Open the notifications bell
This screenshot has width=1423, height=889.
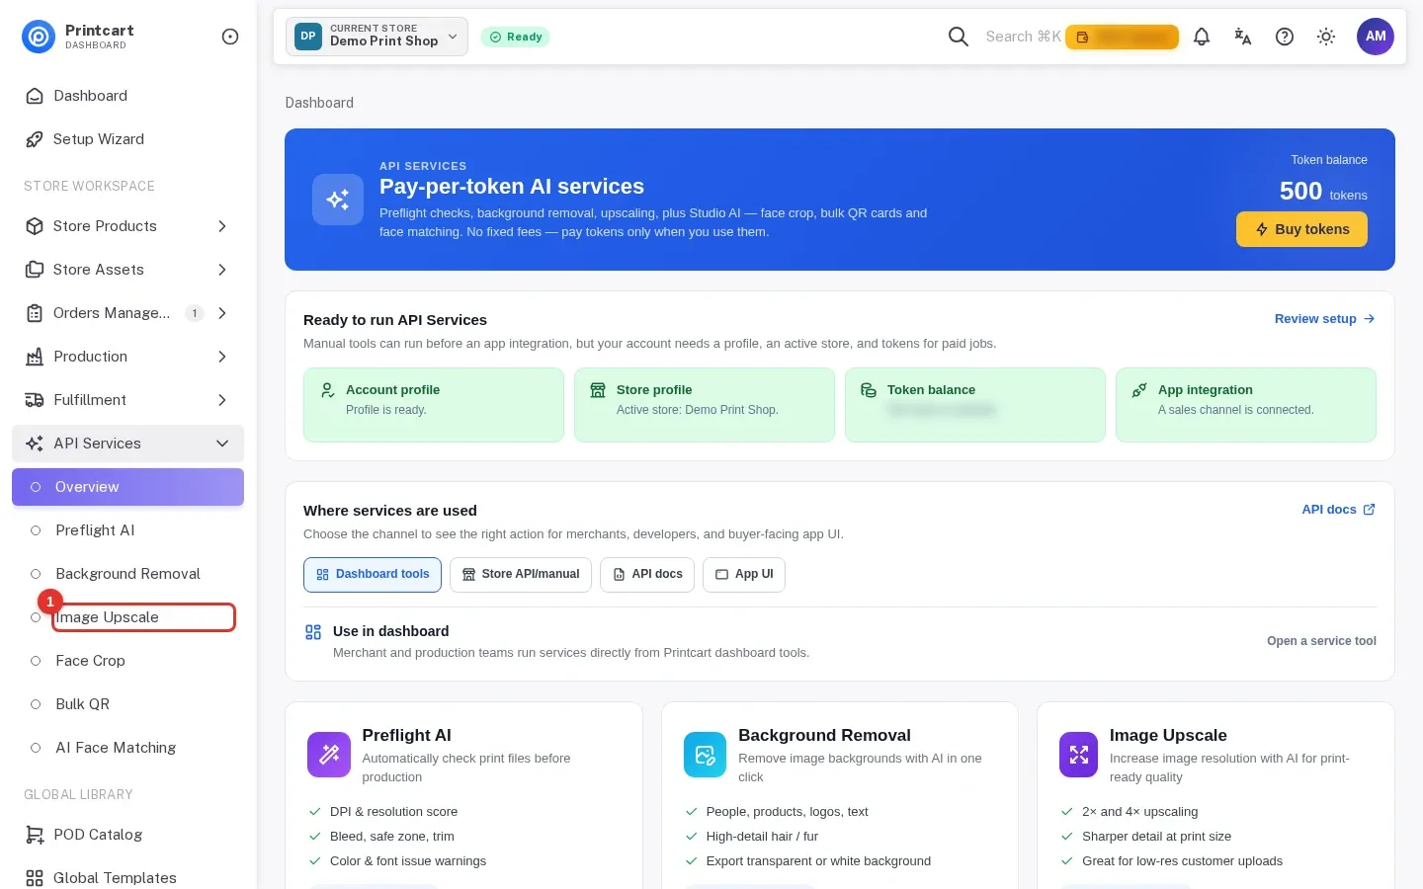pos(1202,37)
